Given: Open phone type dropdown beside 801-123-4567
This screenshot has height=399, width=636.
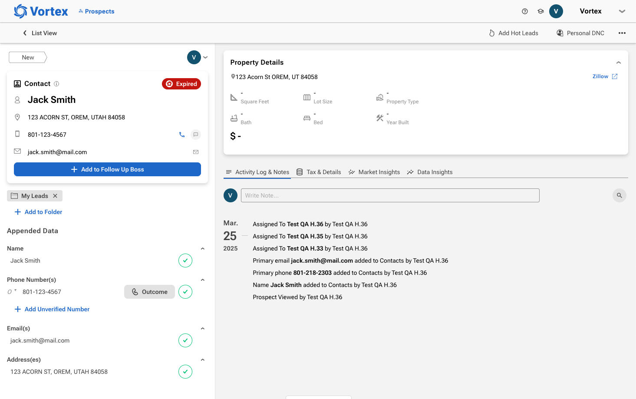Looking at the screenshot, I should (x=12, y=292).
